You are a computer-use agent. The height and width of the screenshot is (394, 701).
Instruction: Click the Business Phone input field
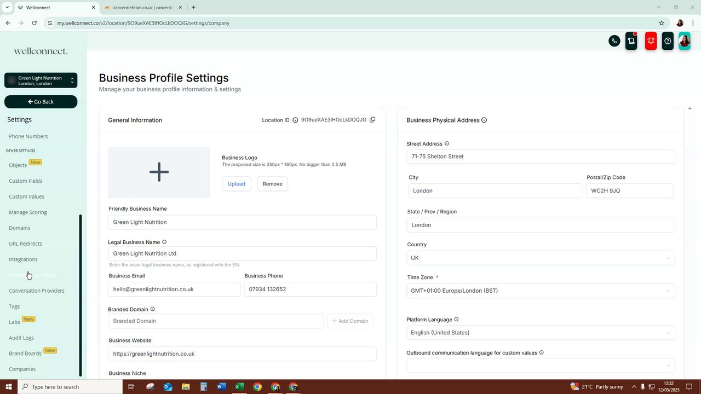[x=310, y=289]
